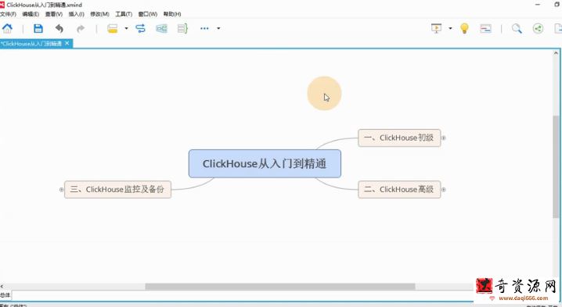Add a summary bracket
Screen dimensions: 562x307
(x=182, y=29)
